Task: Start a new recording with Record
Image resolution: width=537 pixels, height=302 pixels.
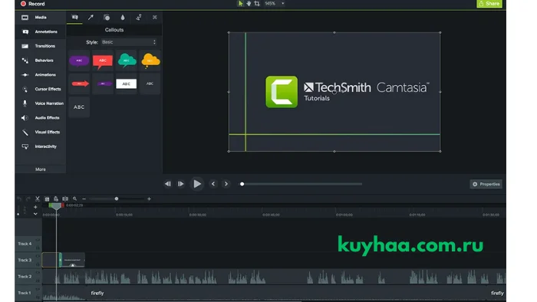Action: (x=33, y=4)
